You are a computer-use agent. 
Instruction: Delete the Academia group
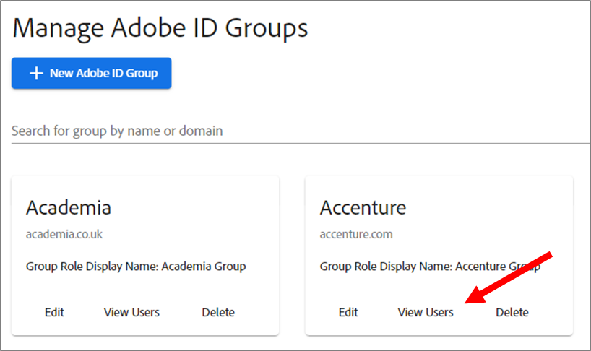pyautogui.click(x=218, y=312)
